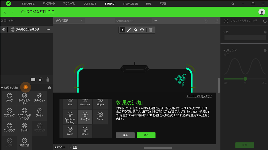268x150 pixels.
Task: Add the ウェーブ effect
Action: [x=9, y=98]
